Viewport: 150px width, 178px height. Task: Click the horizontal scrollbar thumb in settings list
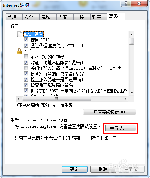coord(56,99)
